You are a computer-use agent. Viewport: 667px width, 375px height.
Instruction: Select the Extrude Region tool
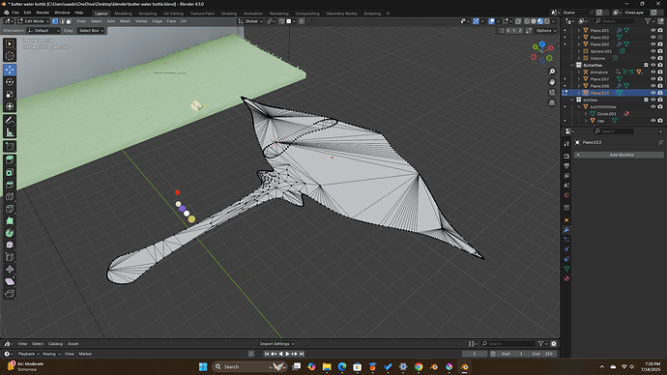tap(10, 160)
